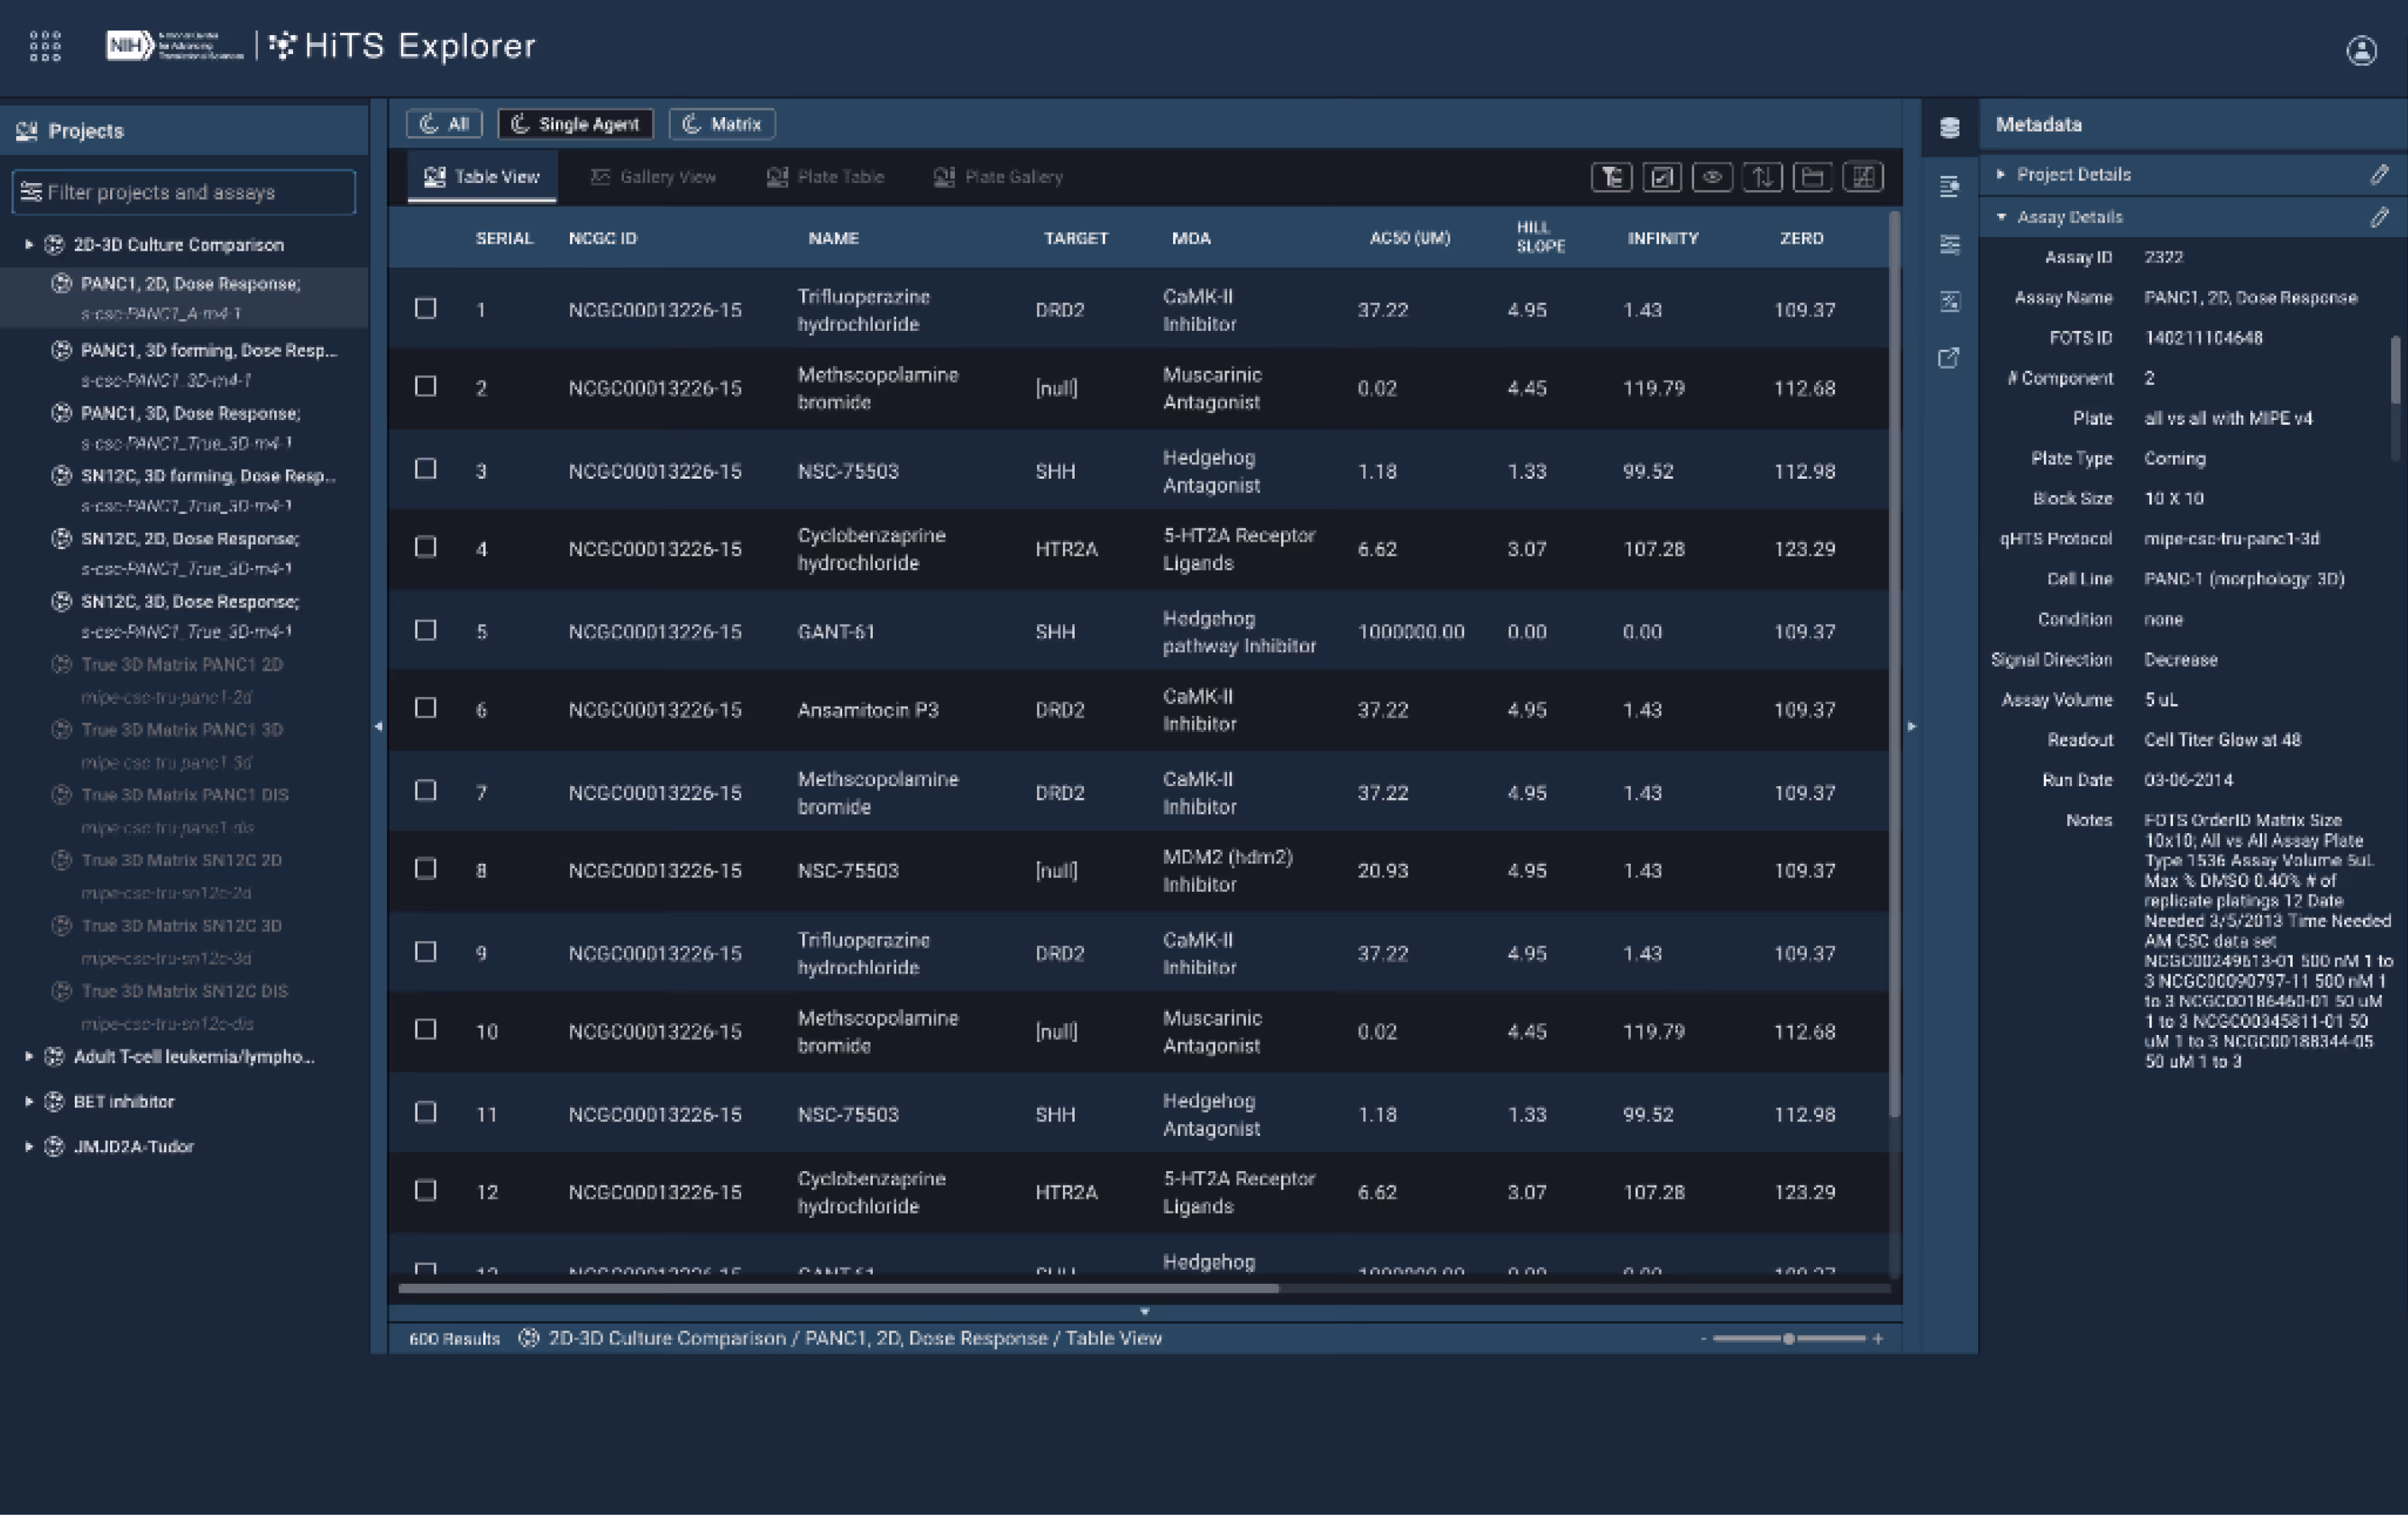Switch to Table View tab

482,177
